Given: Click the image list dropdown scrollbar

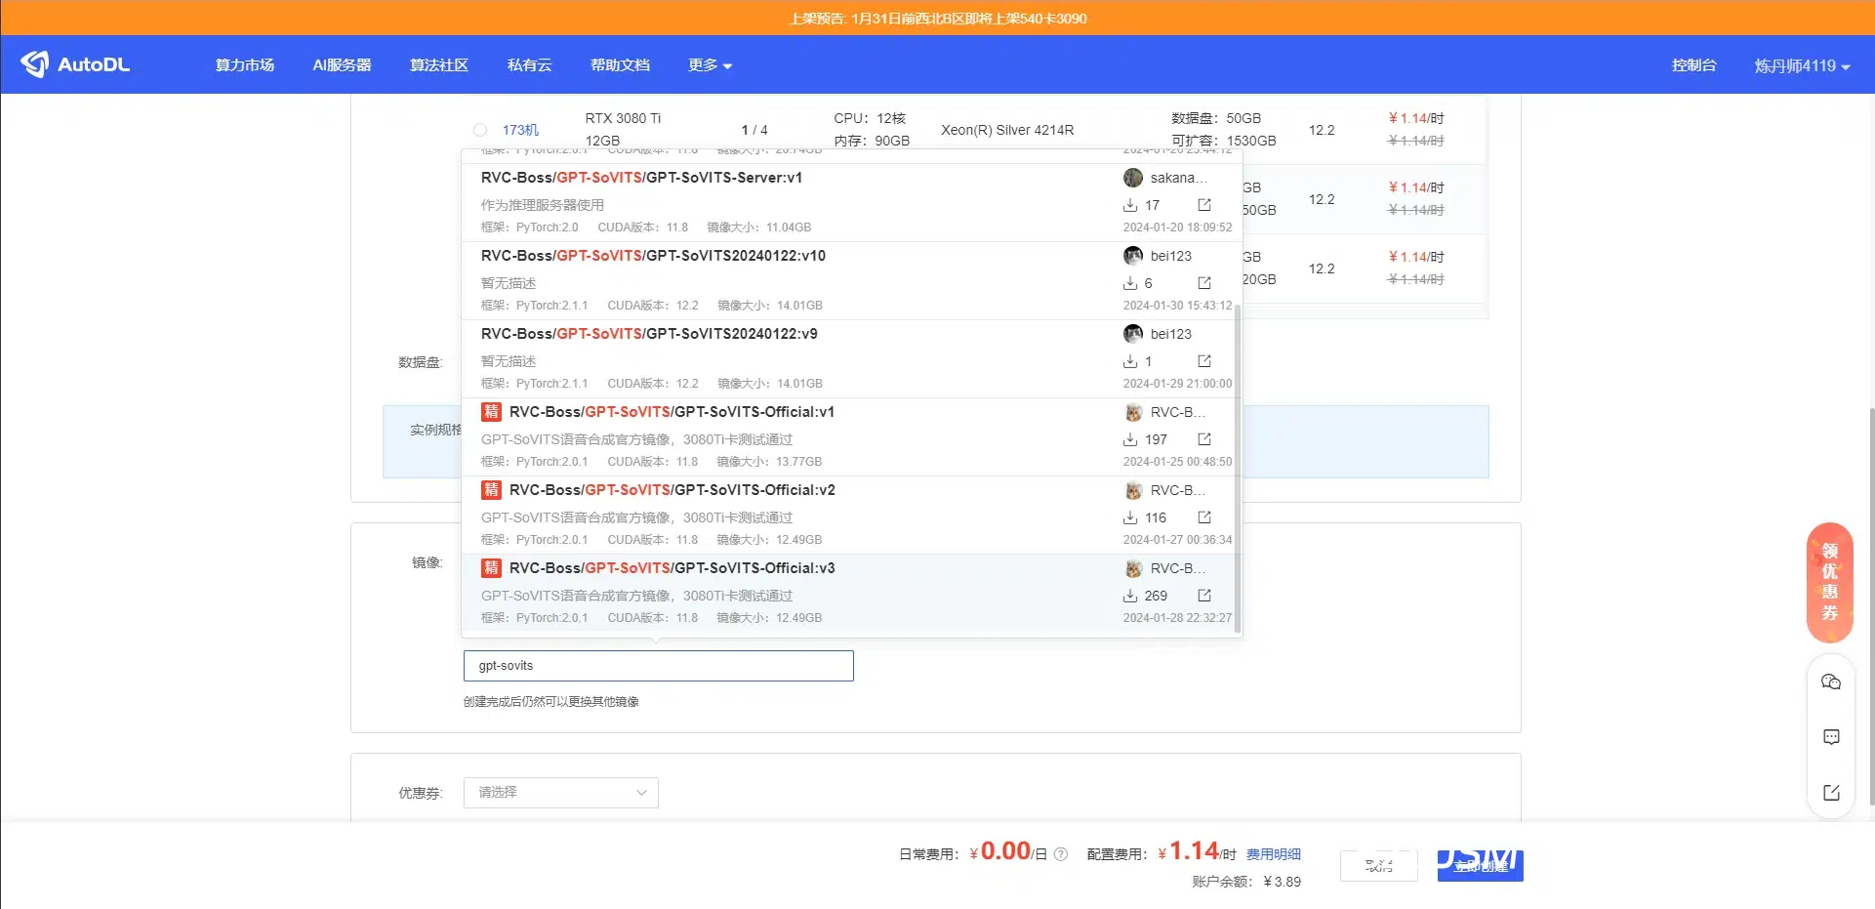Looking at the screenshot, I should tap(1238, 469).
